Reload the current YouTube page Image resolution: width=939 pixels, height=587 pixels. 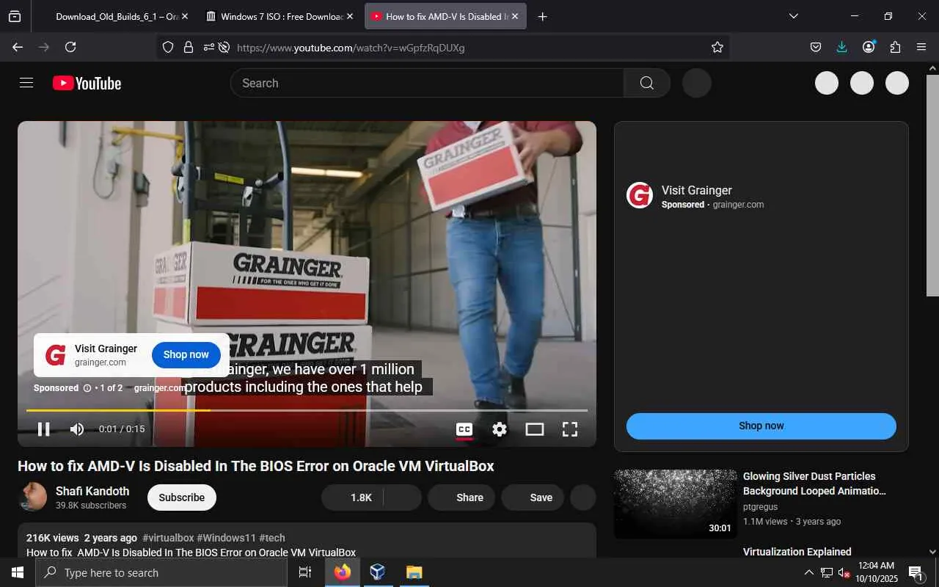pyautogui.click(x=70, y=47)
